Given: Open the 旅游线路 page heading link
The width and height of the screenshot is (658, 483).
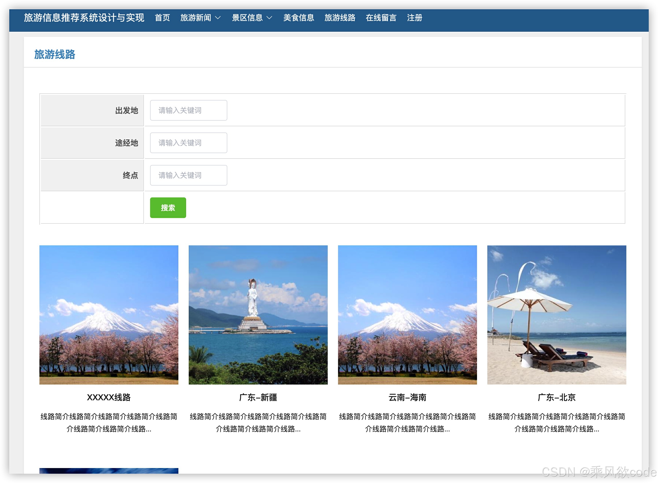Looking at the screenshot, I should coord(55,54).
